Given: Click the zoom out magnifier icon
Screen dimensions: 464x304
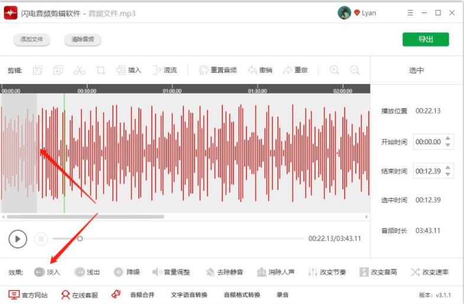Looking at the screenshot, I should point(355,70).
